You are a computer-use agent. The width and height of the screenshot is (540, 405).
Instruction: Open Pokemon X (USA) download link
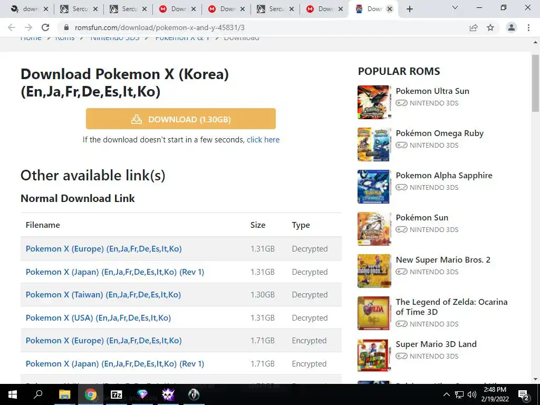[x=99, y=318]
